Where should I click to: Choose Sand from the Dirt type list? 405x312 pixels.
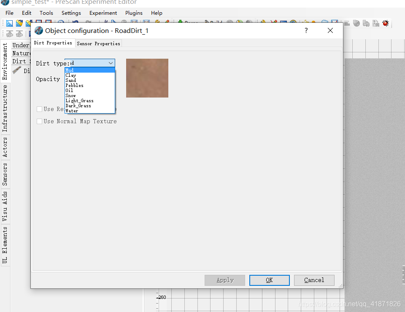point(89,80)
